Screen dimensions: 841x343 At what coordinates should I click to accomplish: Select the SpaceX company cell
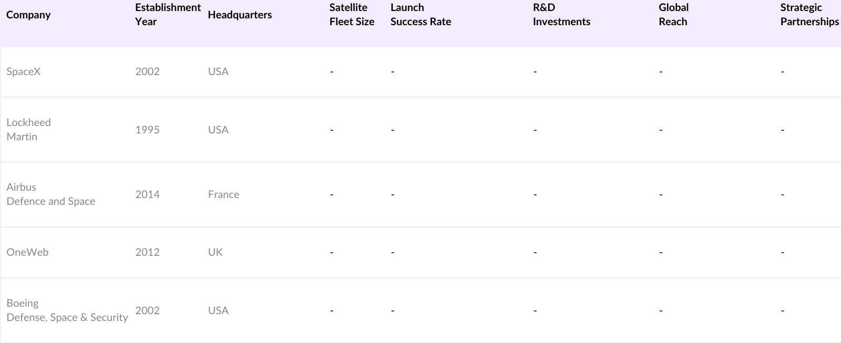[x=24, y=71]
